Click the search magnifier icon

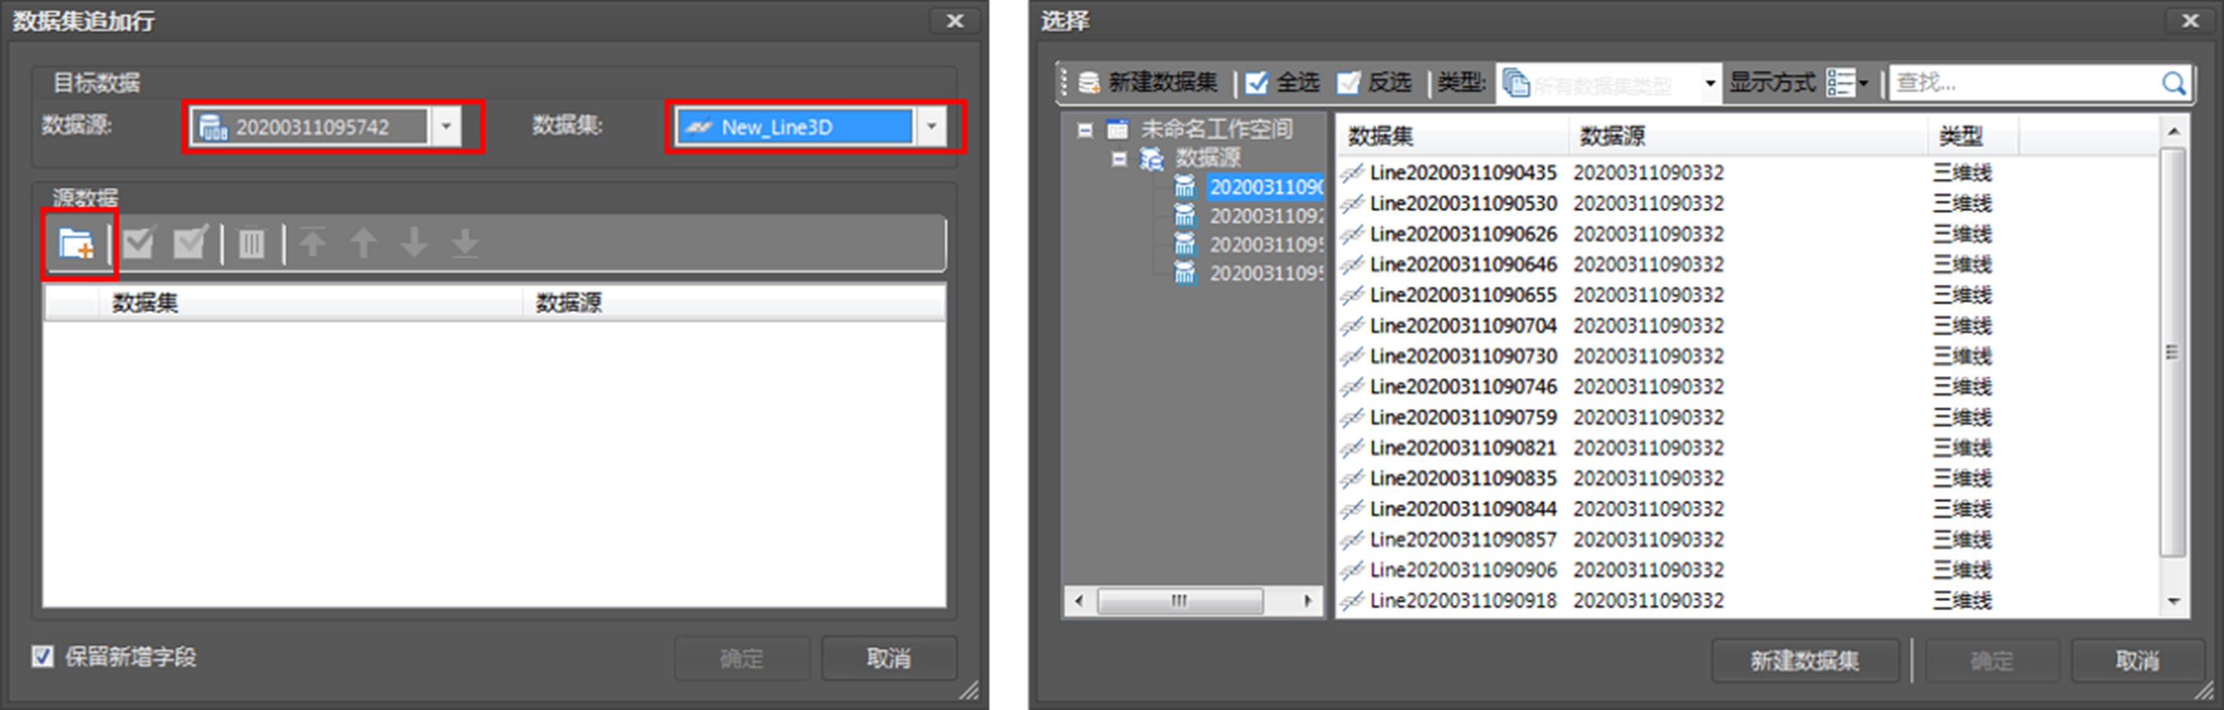(2172, 83)
